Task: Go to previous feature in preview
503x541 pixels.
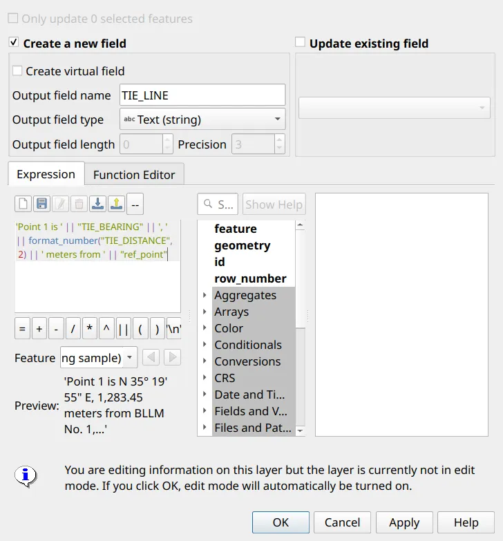Action: click(x=151, y=357)
